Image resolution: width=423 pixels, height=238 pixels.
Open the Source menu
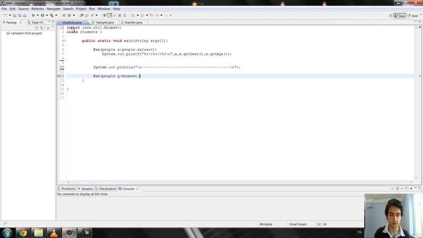tap(23, 9)
